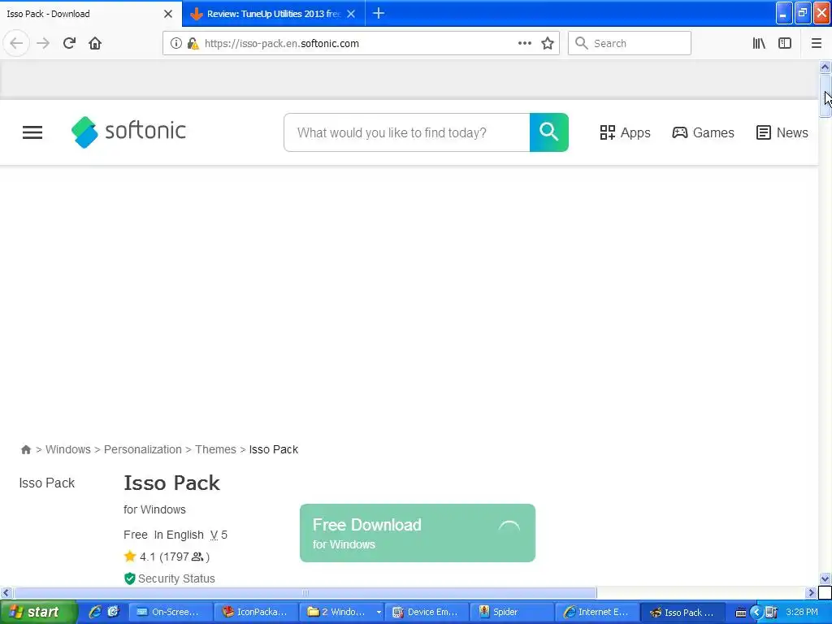
Task: Expand hidden system tray icons arrow
Action: pos(756,613)
